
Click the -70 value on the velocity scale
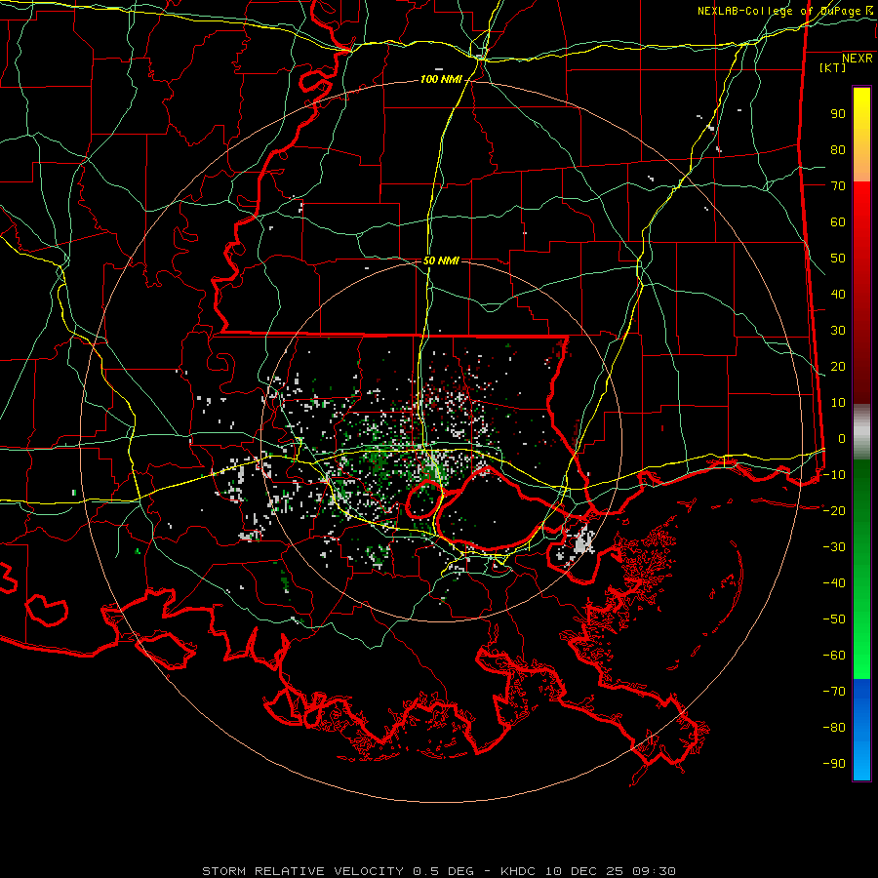[834, 692]
